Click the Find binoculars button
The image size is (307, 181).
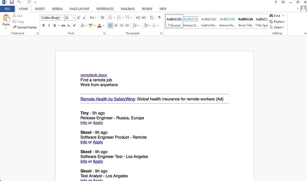(274, 16)
